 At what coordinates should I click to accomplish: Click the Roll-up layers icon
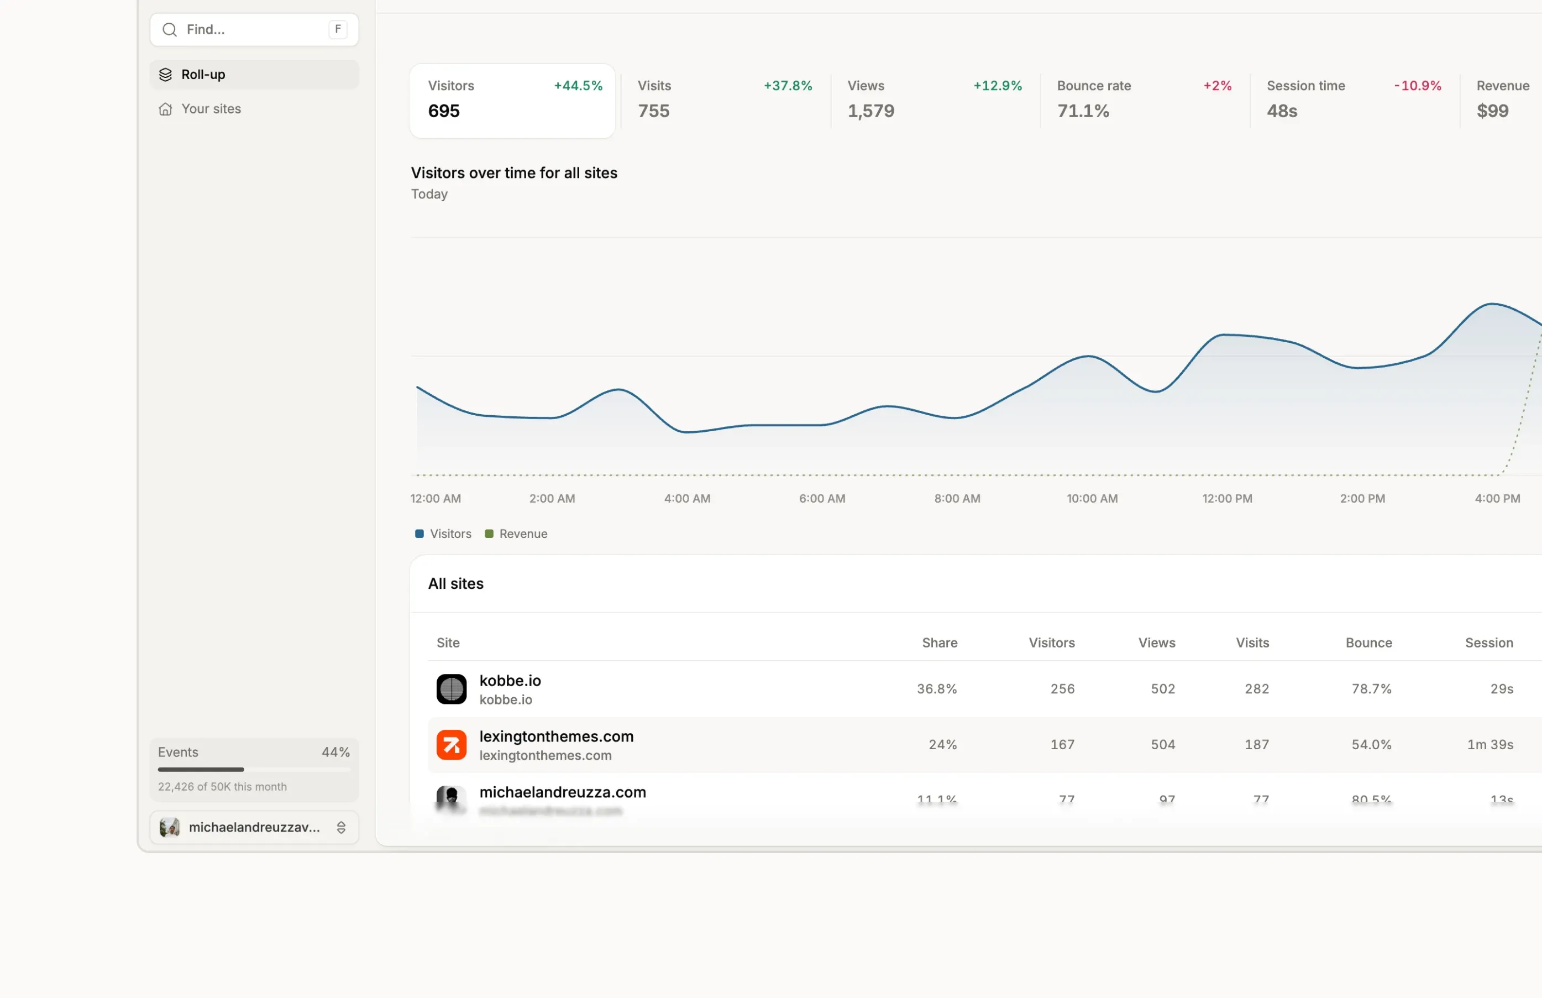[x=166, y=75]
